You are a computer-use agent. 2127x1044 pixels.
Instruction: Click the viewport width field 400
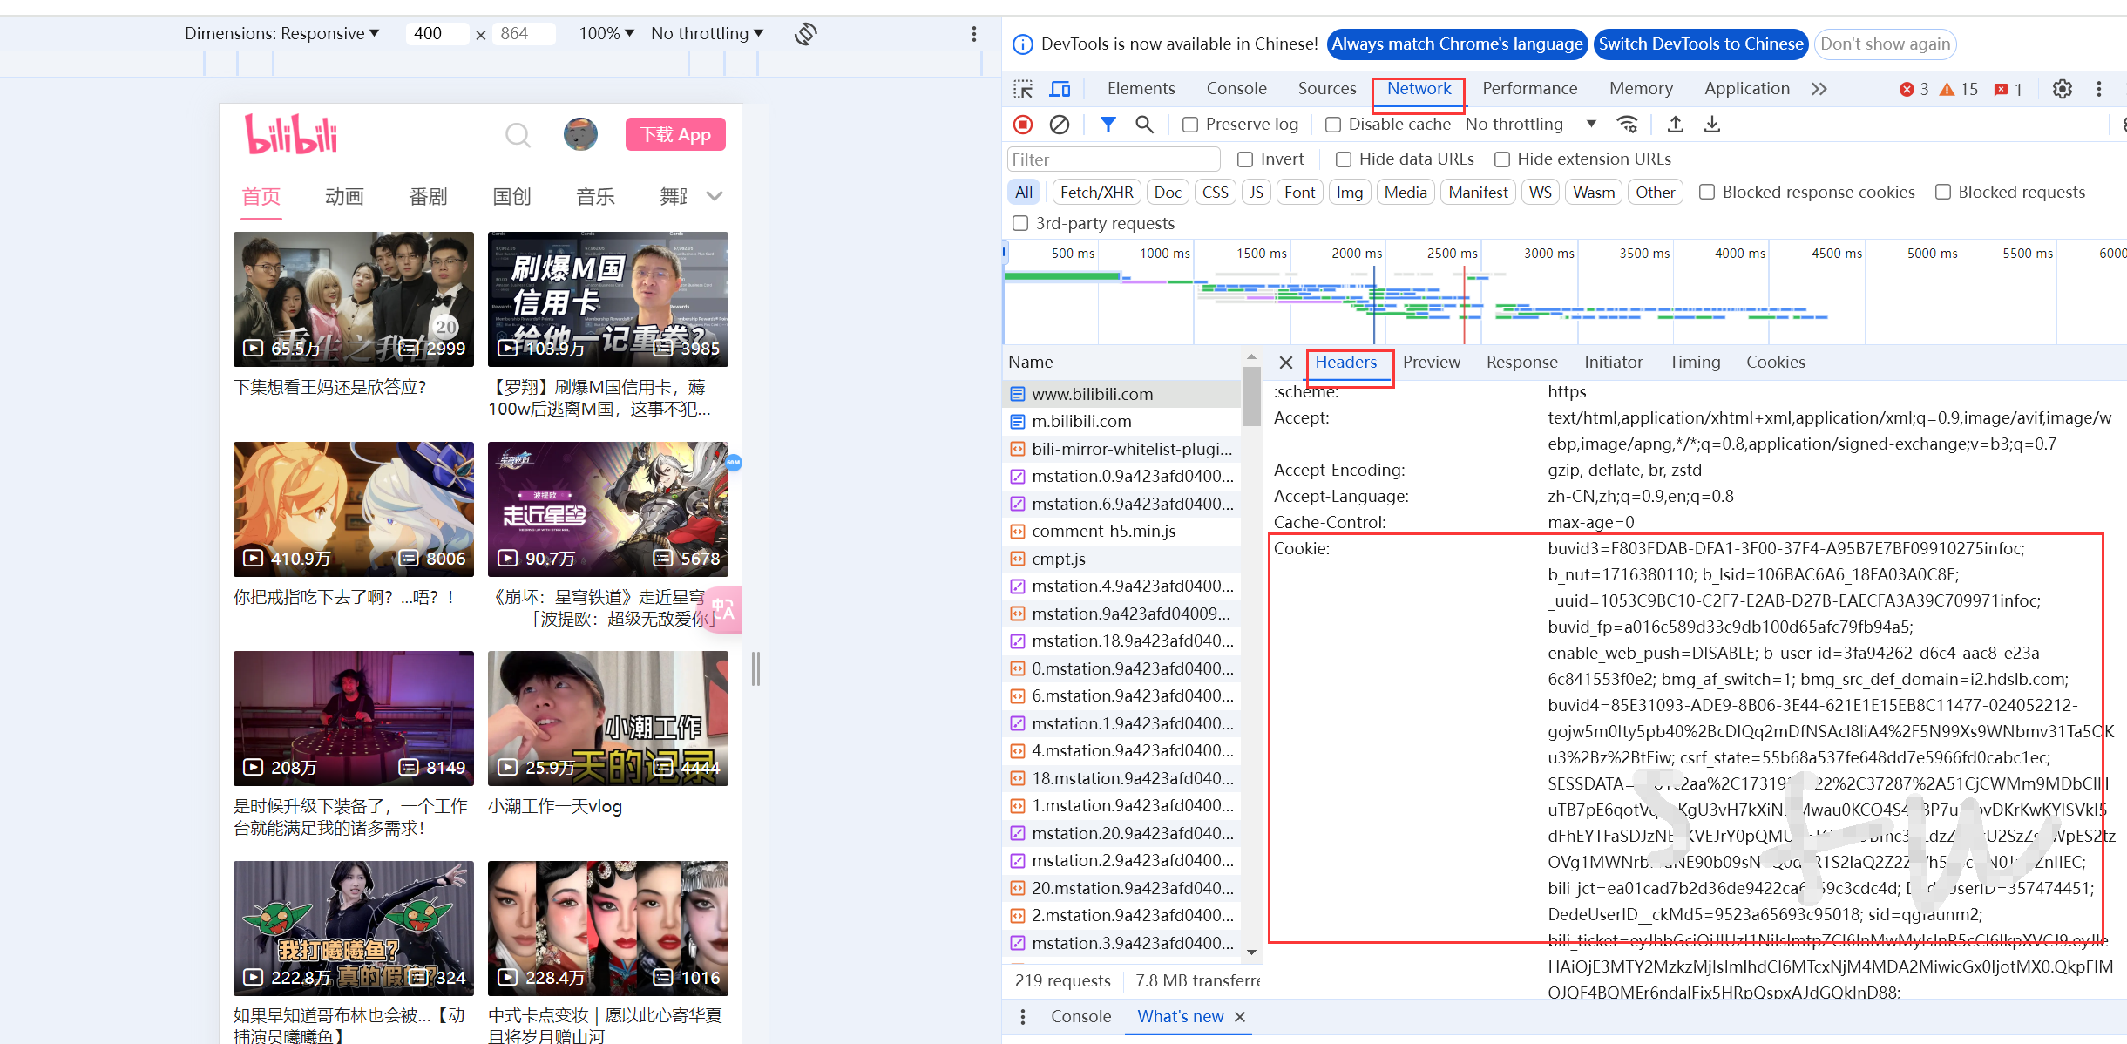437,34
